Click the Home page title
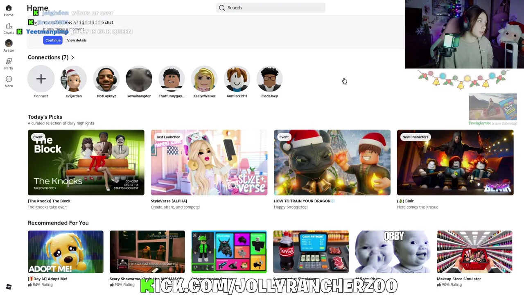Image resolution: width=524 pixels, height=295 pixels. 37,8
